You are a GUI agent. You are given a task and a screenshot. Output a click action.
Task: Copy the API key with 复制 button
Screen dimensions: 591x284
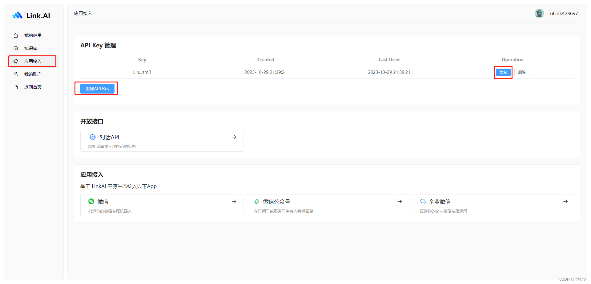click(503, 72)
